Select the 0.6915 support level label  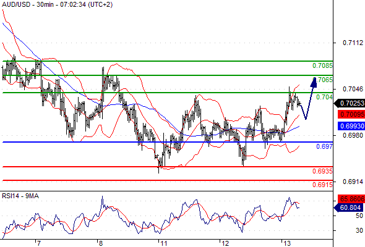pos(322,185)
